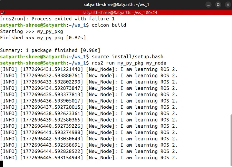Click the vertical scrollbar thumb
Image resolution: width=232 pixels, height=167 pixels.
tap(231, 140)
